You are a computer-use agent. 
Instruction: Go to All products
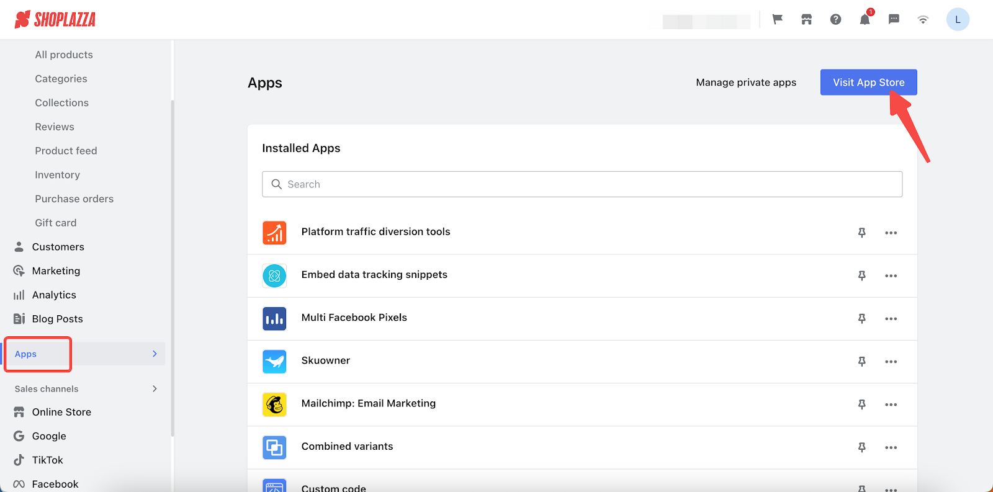pos(64,55)
